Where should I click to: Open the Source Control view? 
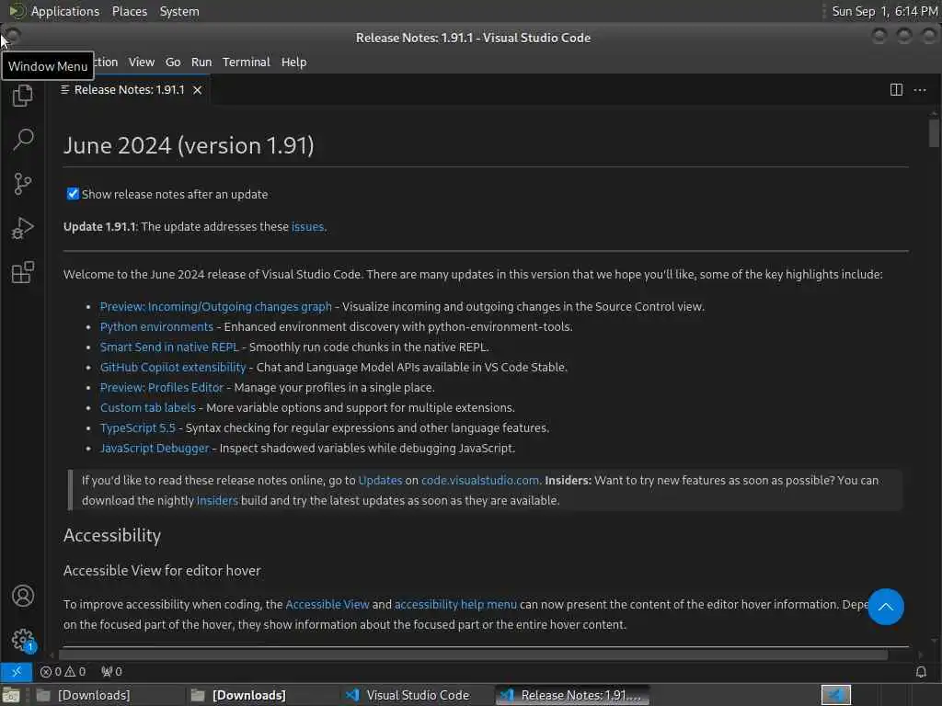23,184
